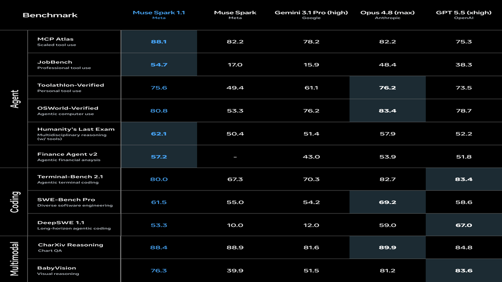Click the 67.3 Terminal-Bench 2.1 score
The height and width of the screenshot is (282, 502).
235,179
